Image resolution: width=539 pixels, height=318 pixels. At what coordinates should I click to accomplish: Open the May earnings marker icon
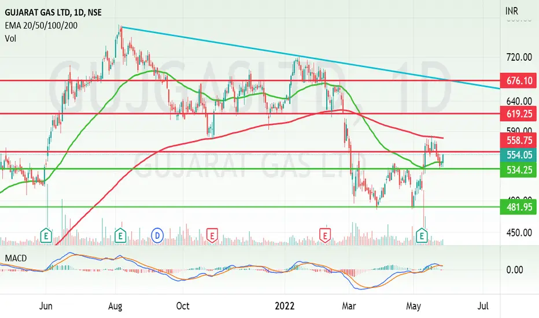coord(422,236)
